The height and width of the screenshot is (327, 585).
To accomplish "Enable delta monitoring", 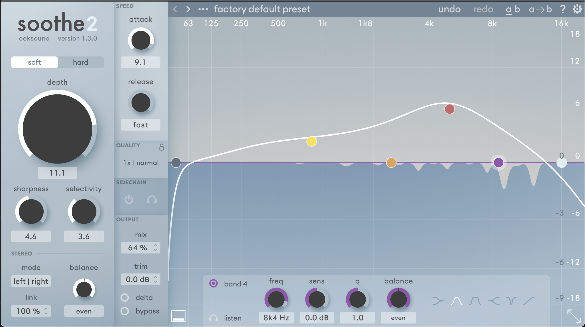I will (125, 298).
